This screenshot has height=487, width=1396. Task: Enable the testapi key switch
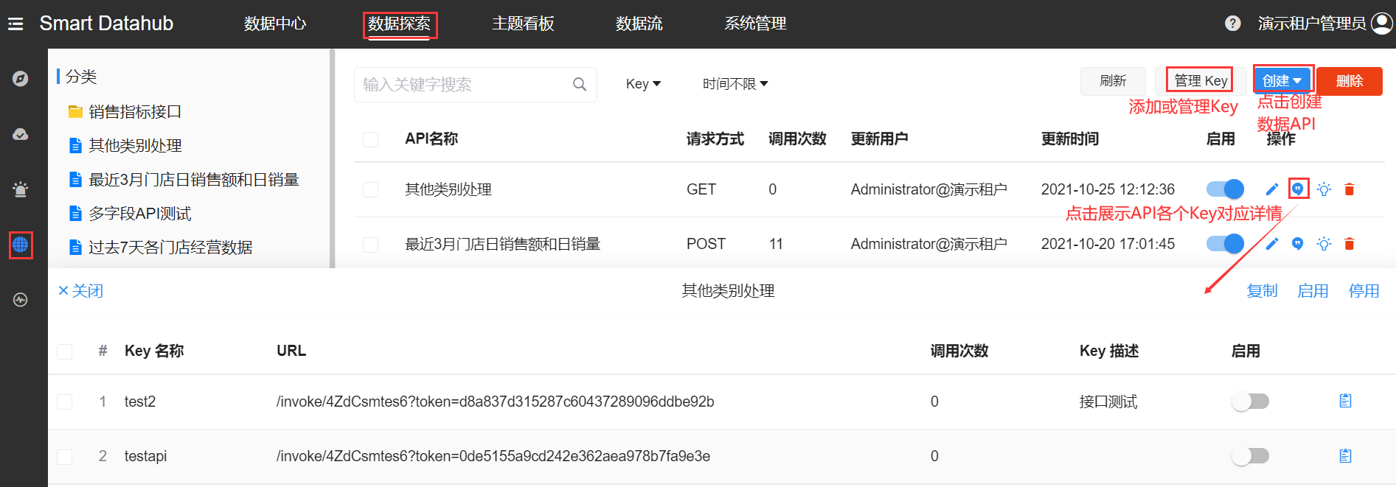[x=1250, y=456]
